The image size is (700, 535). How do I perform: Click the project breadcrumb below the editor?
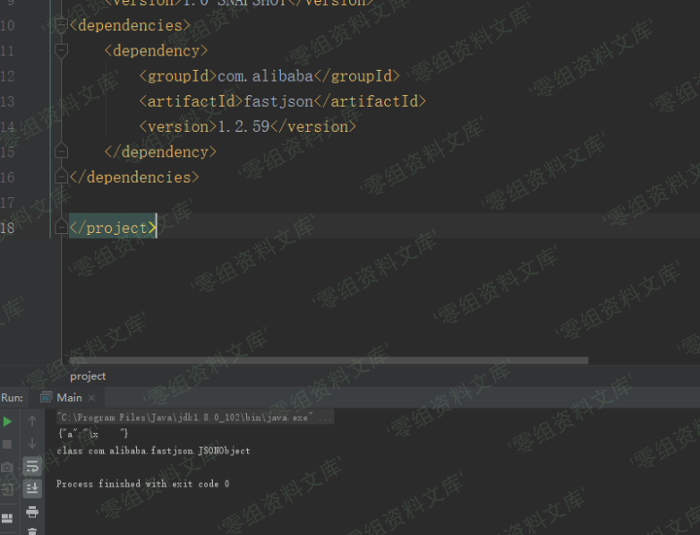pos(88,376)
